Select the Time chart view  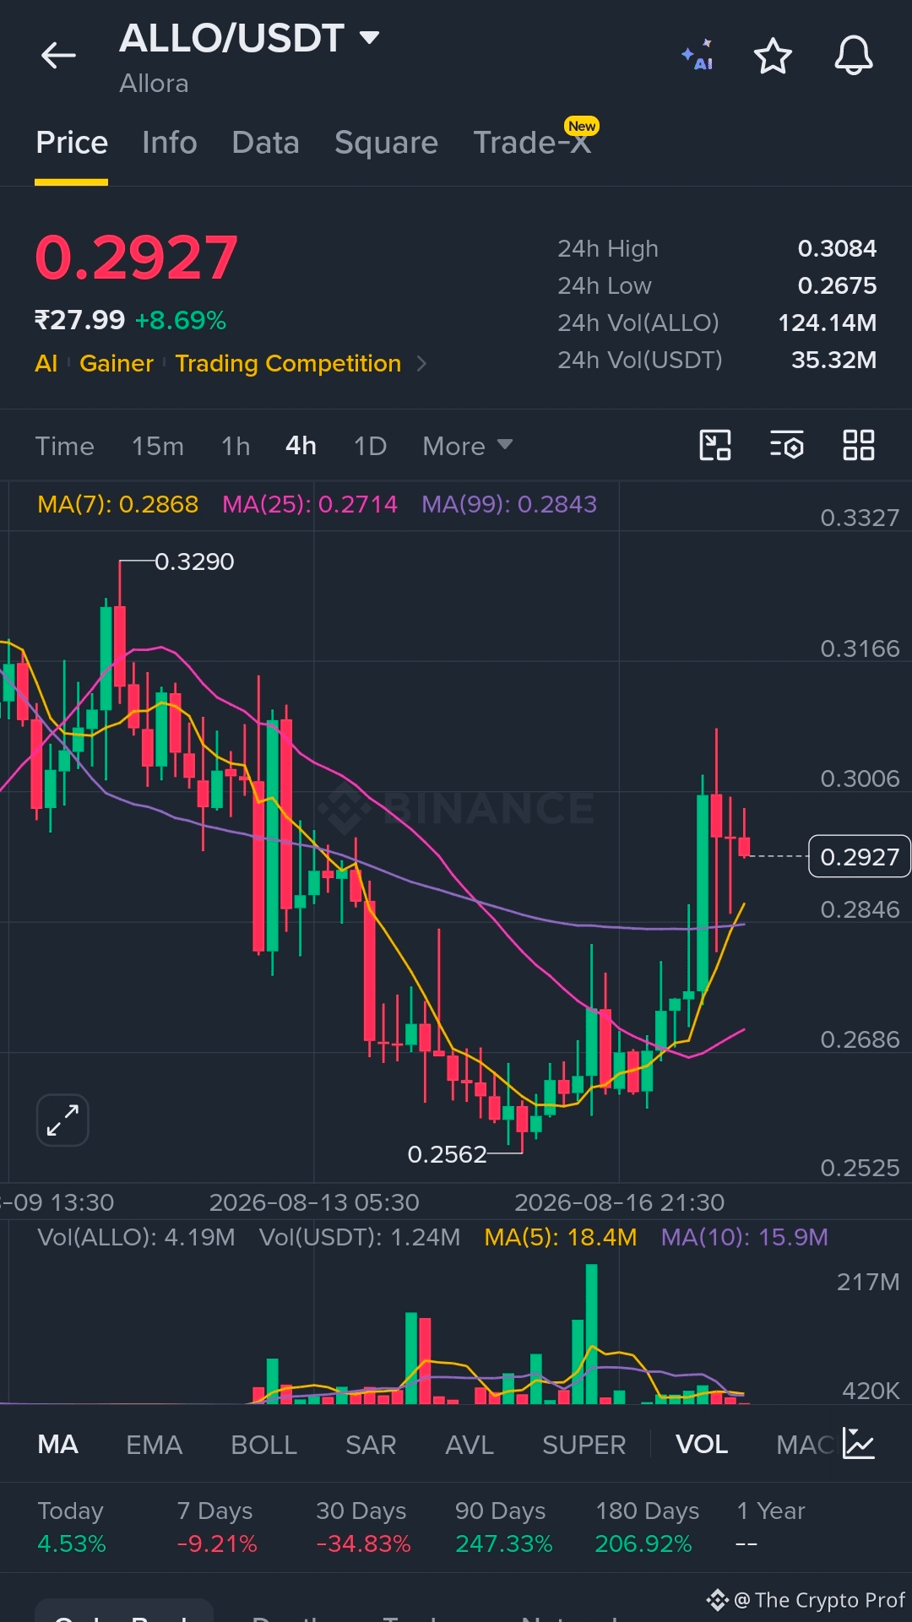[x=65, y=446]
